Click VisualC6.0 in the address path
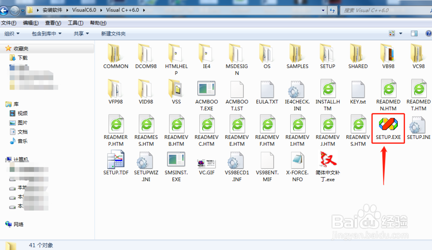This screenshot has height=250, width=432. point(84,10)
